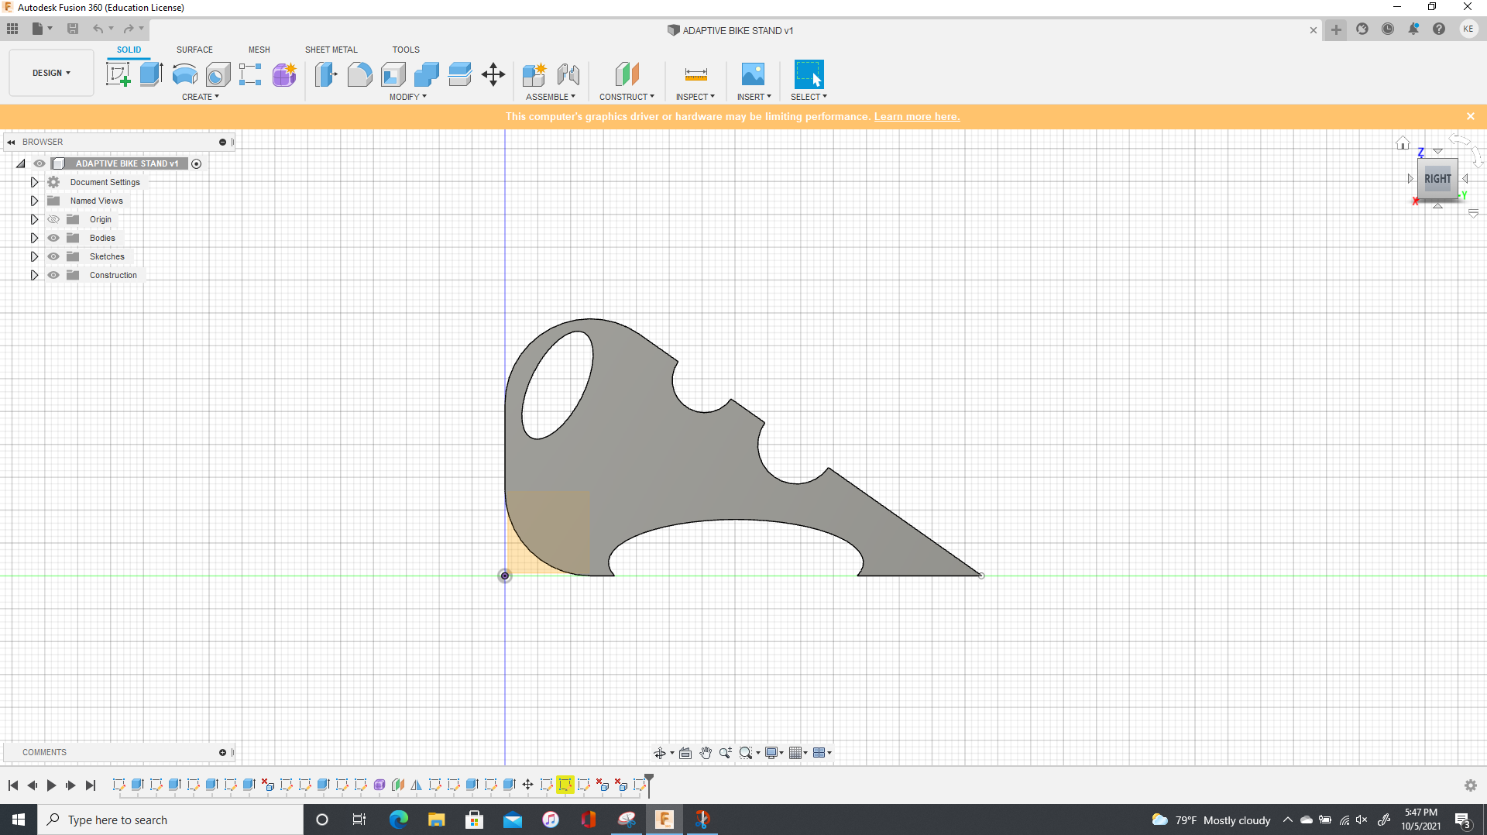Open the TOOLS tab

point(406,50)
